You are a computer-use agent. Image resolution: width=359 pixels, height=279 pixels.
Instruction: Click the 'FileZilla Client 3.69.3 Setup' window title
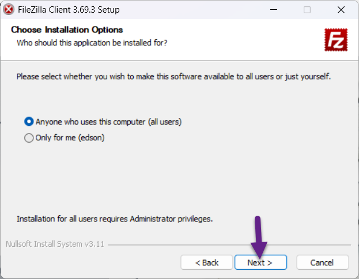tap(69, 10)
